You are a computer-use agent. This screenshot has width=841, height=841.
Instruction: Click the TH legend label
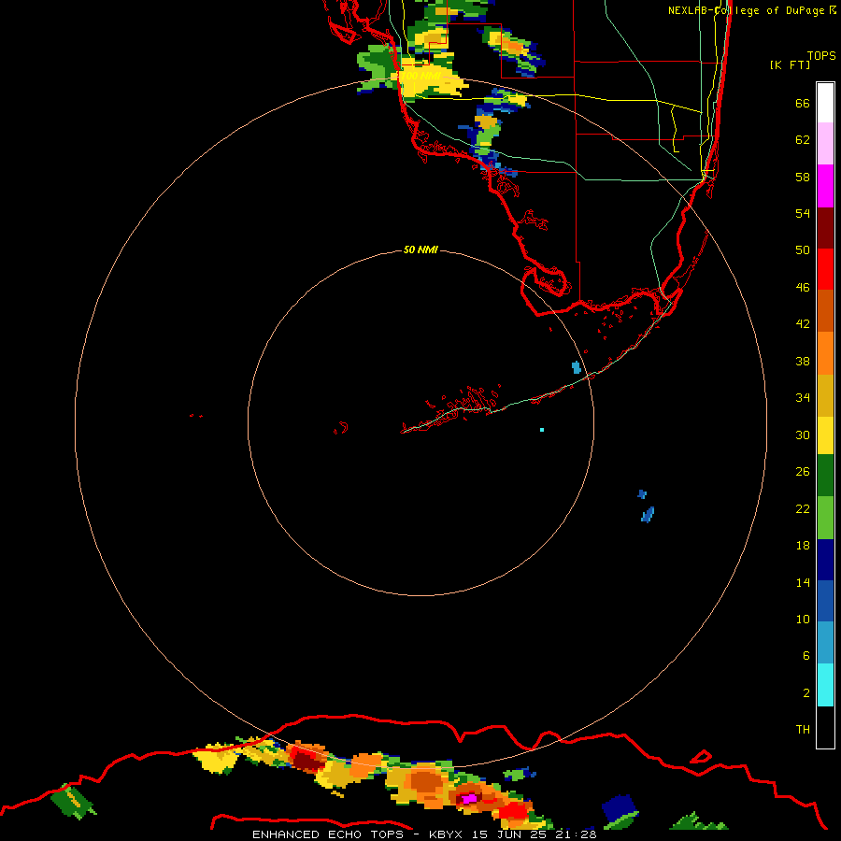[803, 730]
